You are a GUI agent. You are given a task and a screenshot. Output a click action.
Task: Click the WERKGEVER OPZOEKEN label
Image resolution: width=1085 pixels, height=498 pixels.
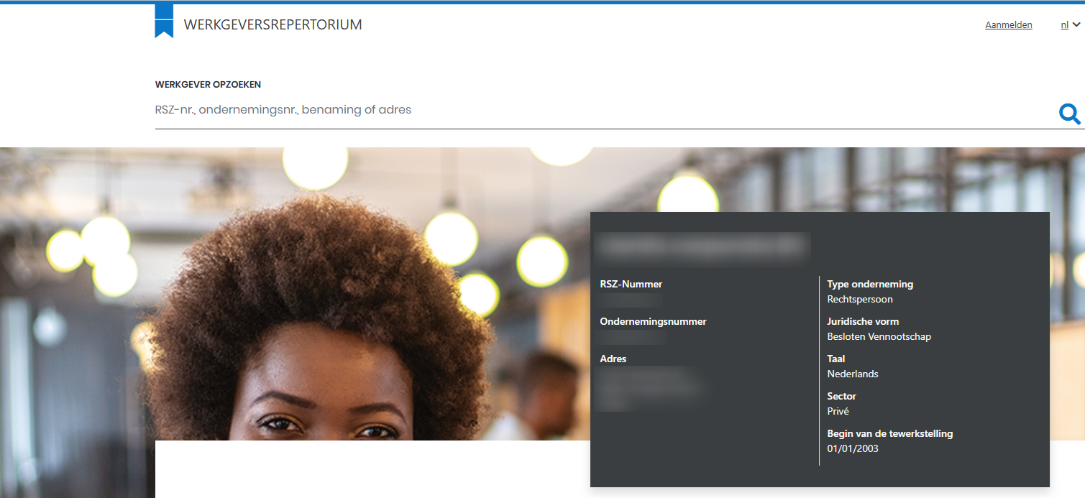(208, 84)
